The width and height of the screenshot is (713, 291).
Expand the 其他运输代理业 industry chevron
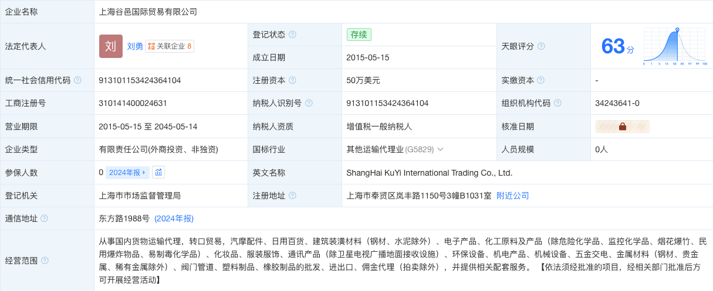(x=440, y=149)
